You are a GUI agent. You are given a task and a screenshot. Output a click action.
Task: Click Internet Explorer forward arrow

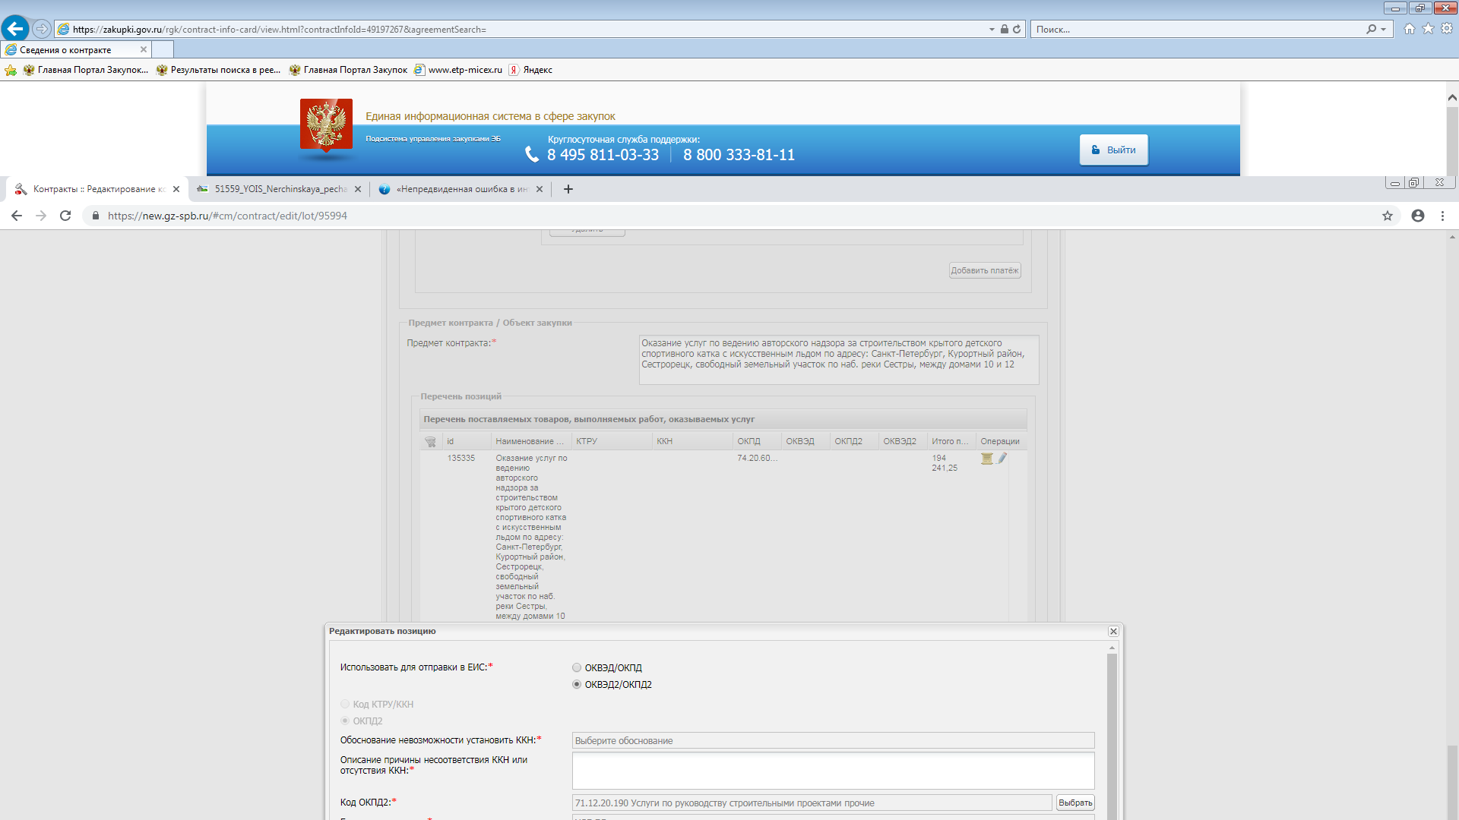point(42,29)
